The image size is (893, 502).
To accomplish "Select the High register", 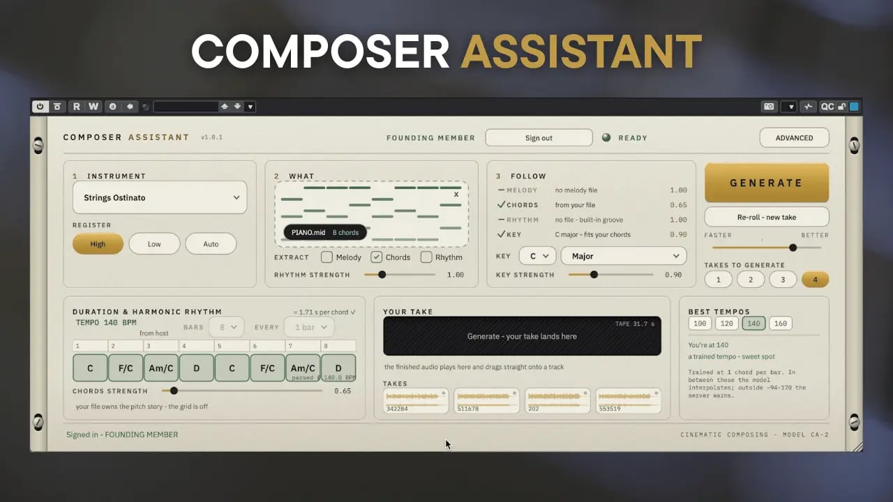I will coord(98,244).
